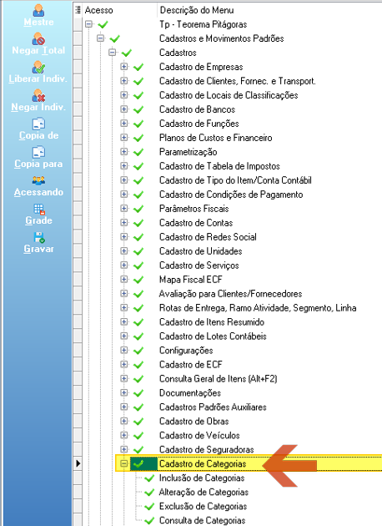
Task: Select Cadastro de Redes Social row
Action: click(208, 237)
